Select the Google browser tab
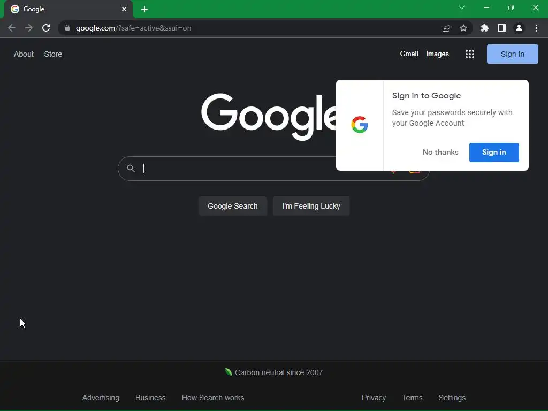 pos(68,9)
